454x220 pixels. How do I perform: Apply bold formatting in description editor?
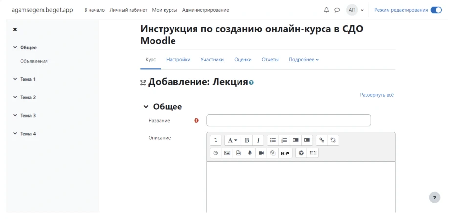pyautogui.click(x=247, y=140)
